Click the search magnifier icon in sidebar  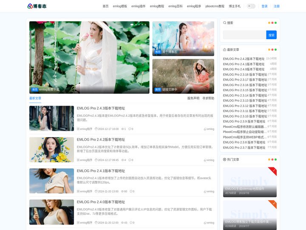coord(225,23)
